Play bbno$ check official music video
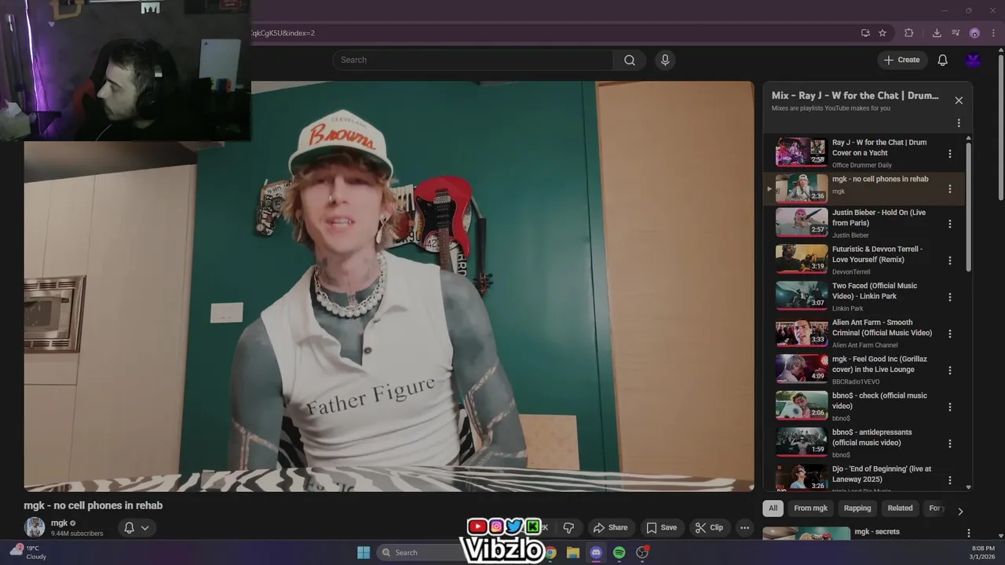This screenshot has width=1005, height=565. coord(802,406)
